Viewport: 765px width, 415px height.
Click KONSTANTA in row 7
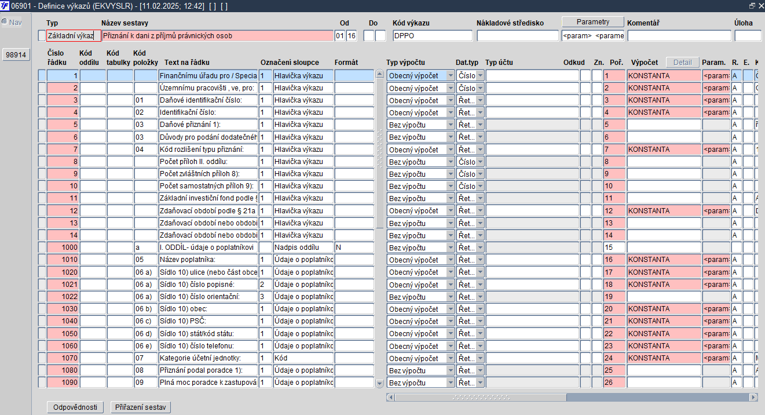pyautogui.click(x=664, y=150)
